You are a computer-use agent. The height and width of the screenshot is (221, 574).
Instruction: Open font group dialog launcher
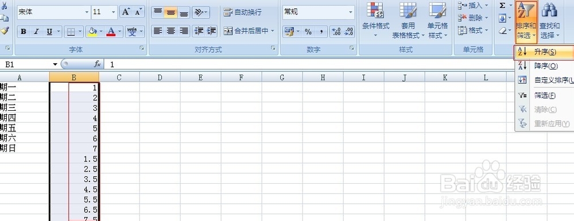click(142, 48)
